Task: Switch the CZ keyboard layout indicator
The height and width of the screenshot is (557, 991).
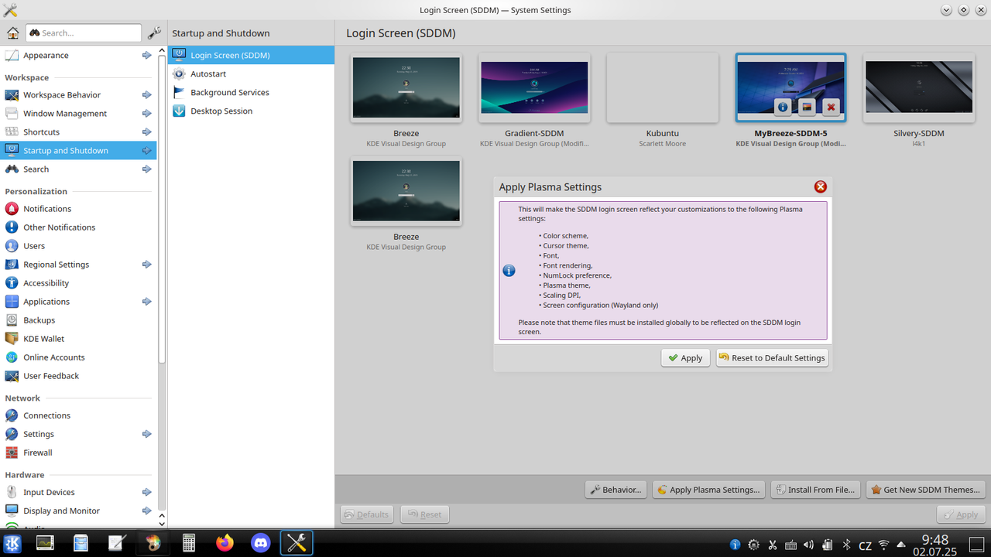Action: point(866,545)
